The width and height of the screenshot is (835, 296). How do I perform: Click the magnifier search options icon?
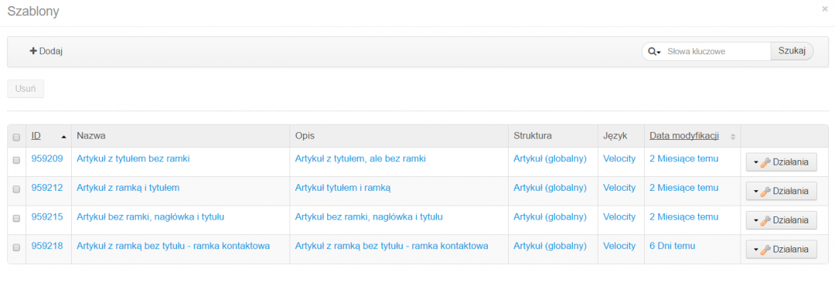click(654, 52)
